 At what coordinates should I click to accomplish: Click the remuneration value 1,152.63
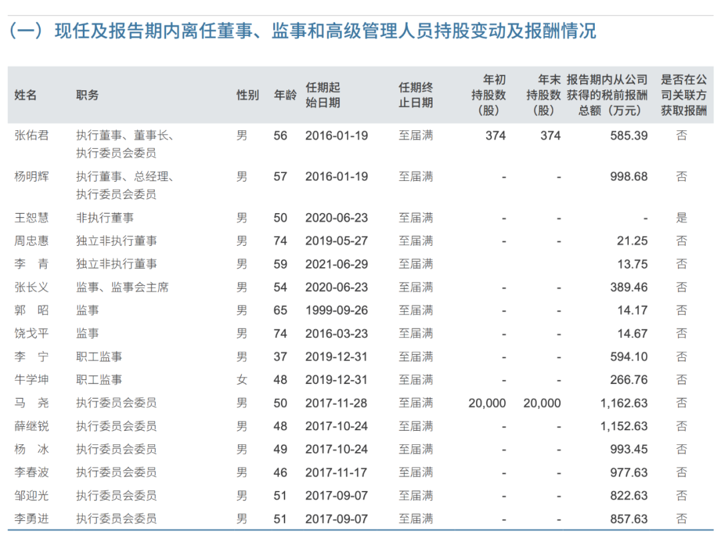(624, 426)
